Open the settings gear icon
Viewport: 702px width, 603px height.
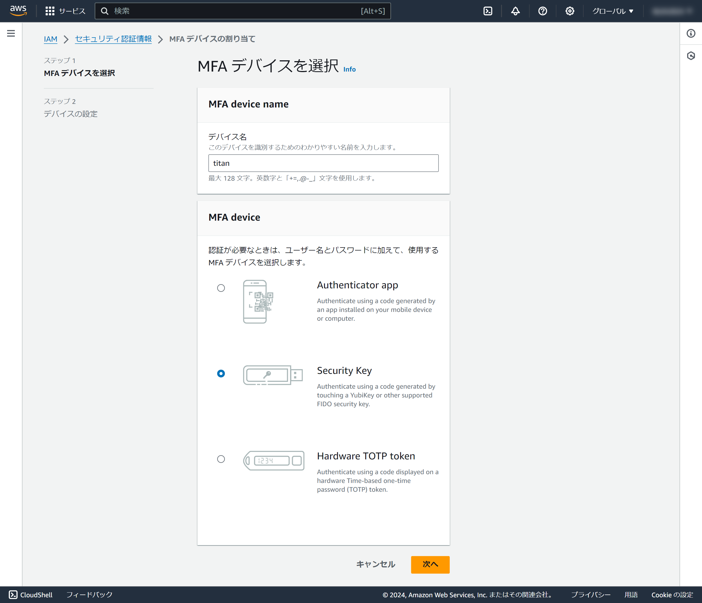(570, 11)
